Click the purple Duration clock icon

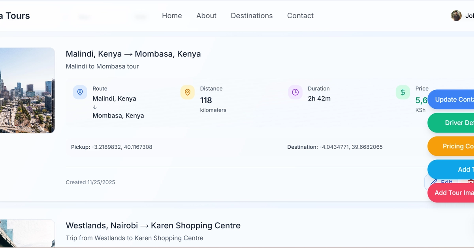click(295, 92)
